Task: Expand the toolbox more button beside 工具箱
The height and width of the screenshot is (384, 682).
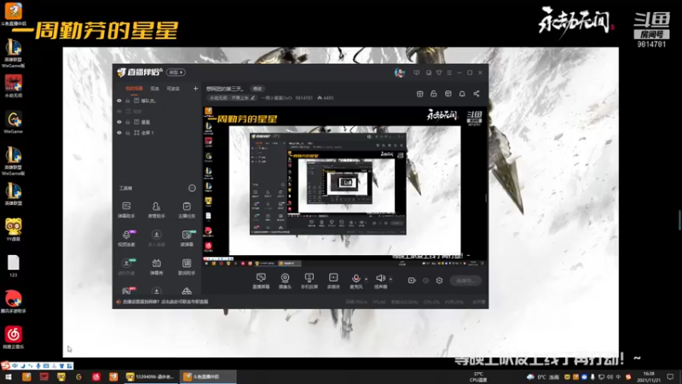Action: click(192, 188)
